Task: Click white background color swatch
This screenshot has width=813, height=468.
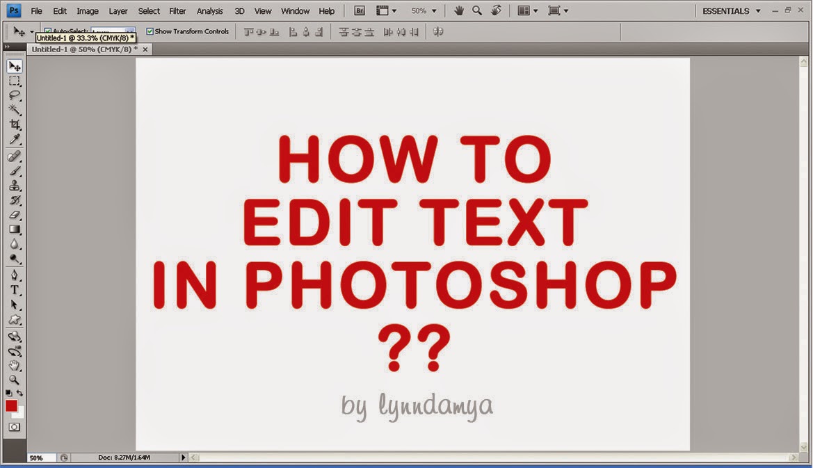Action: point(19,414)
